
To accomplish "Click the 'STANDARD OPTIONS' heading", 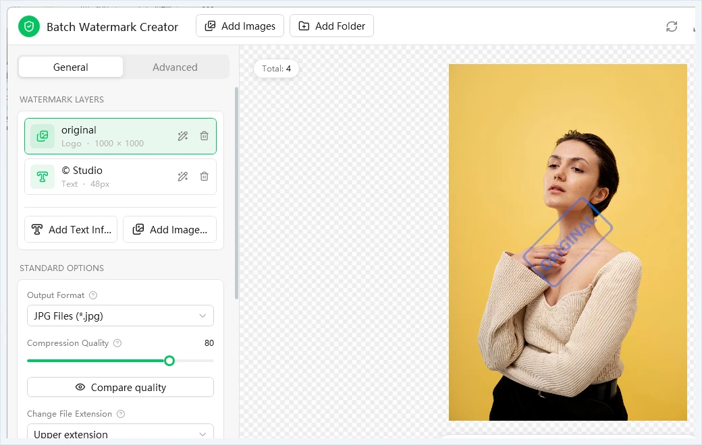I will pos(62,268).
